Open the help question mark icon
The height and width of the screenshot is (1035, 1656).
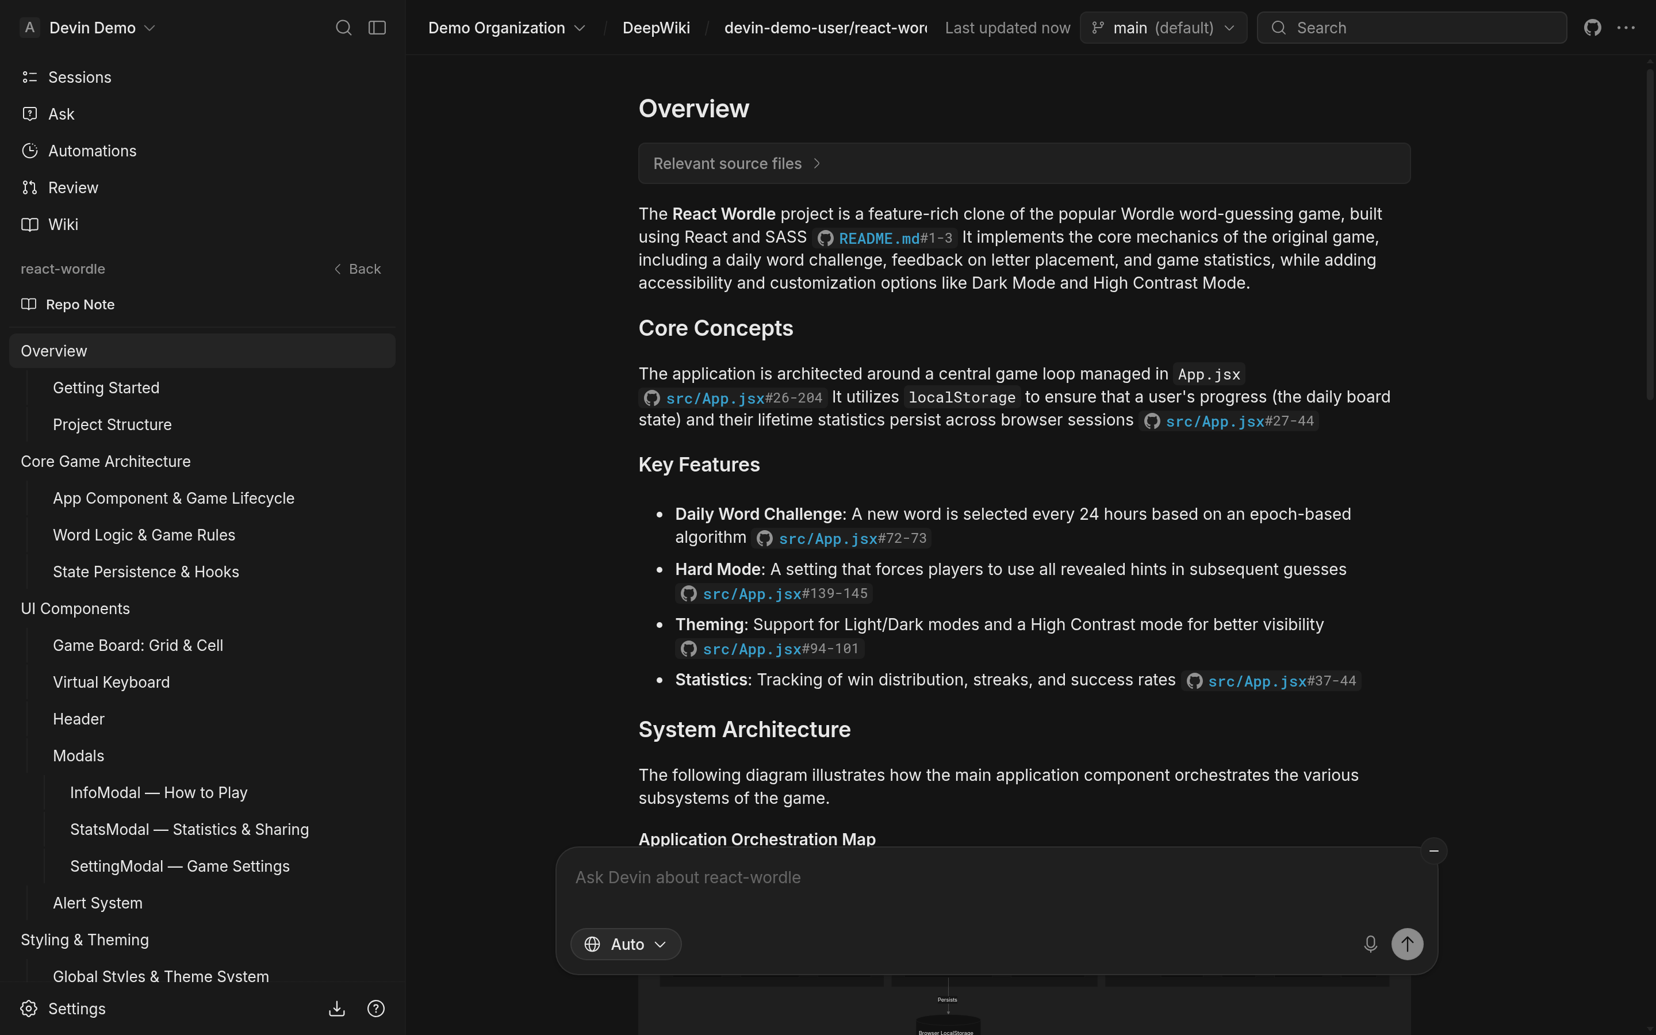[x=375, y=1009]
